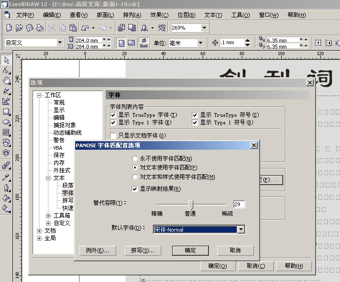This screenshot has width=340, height=282.
Task: Click the Import icon
Action: tap(121, 28)
